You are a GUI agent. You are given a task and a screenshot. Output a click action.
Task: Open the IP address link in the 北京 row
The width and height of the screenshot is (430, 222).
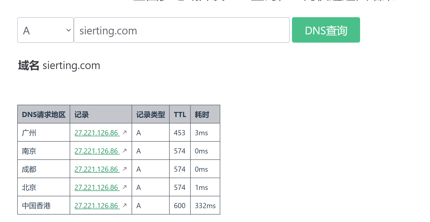[97, 188]
